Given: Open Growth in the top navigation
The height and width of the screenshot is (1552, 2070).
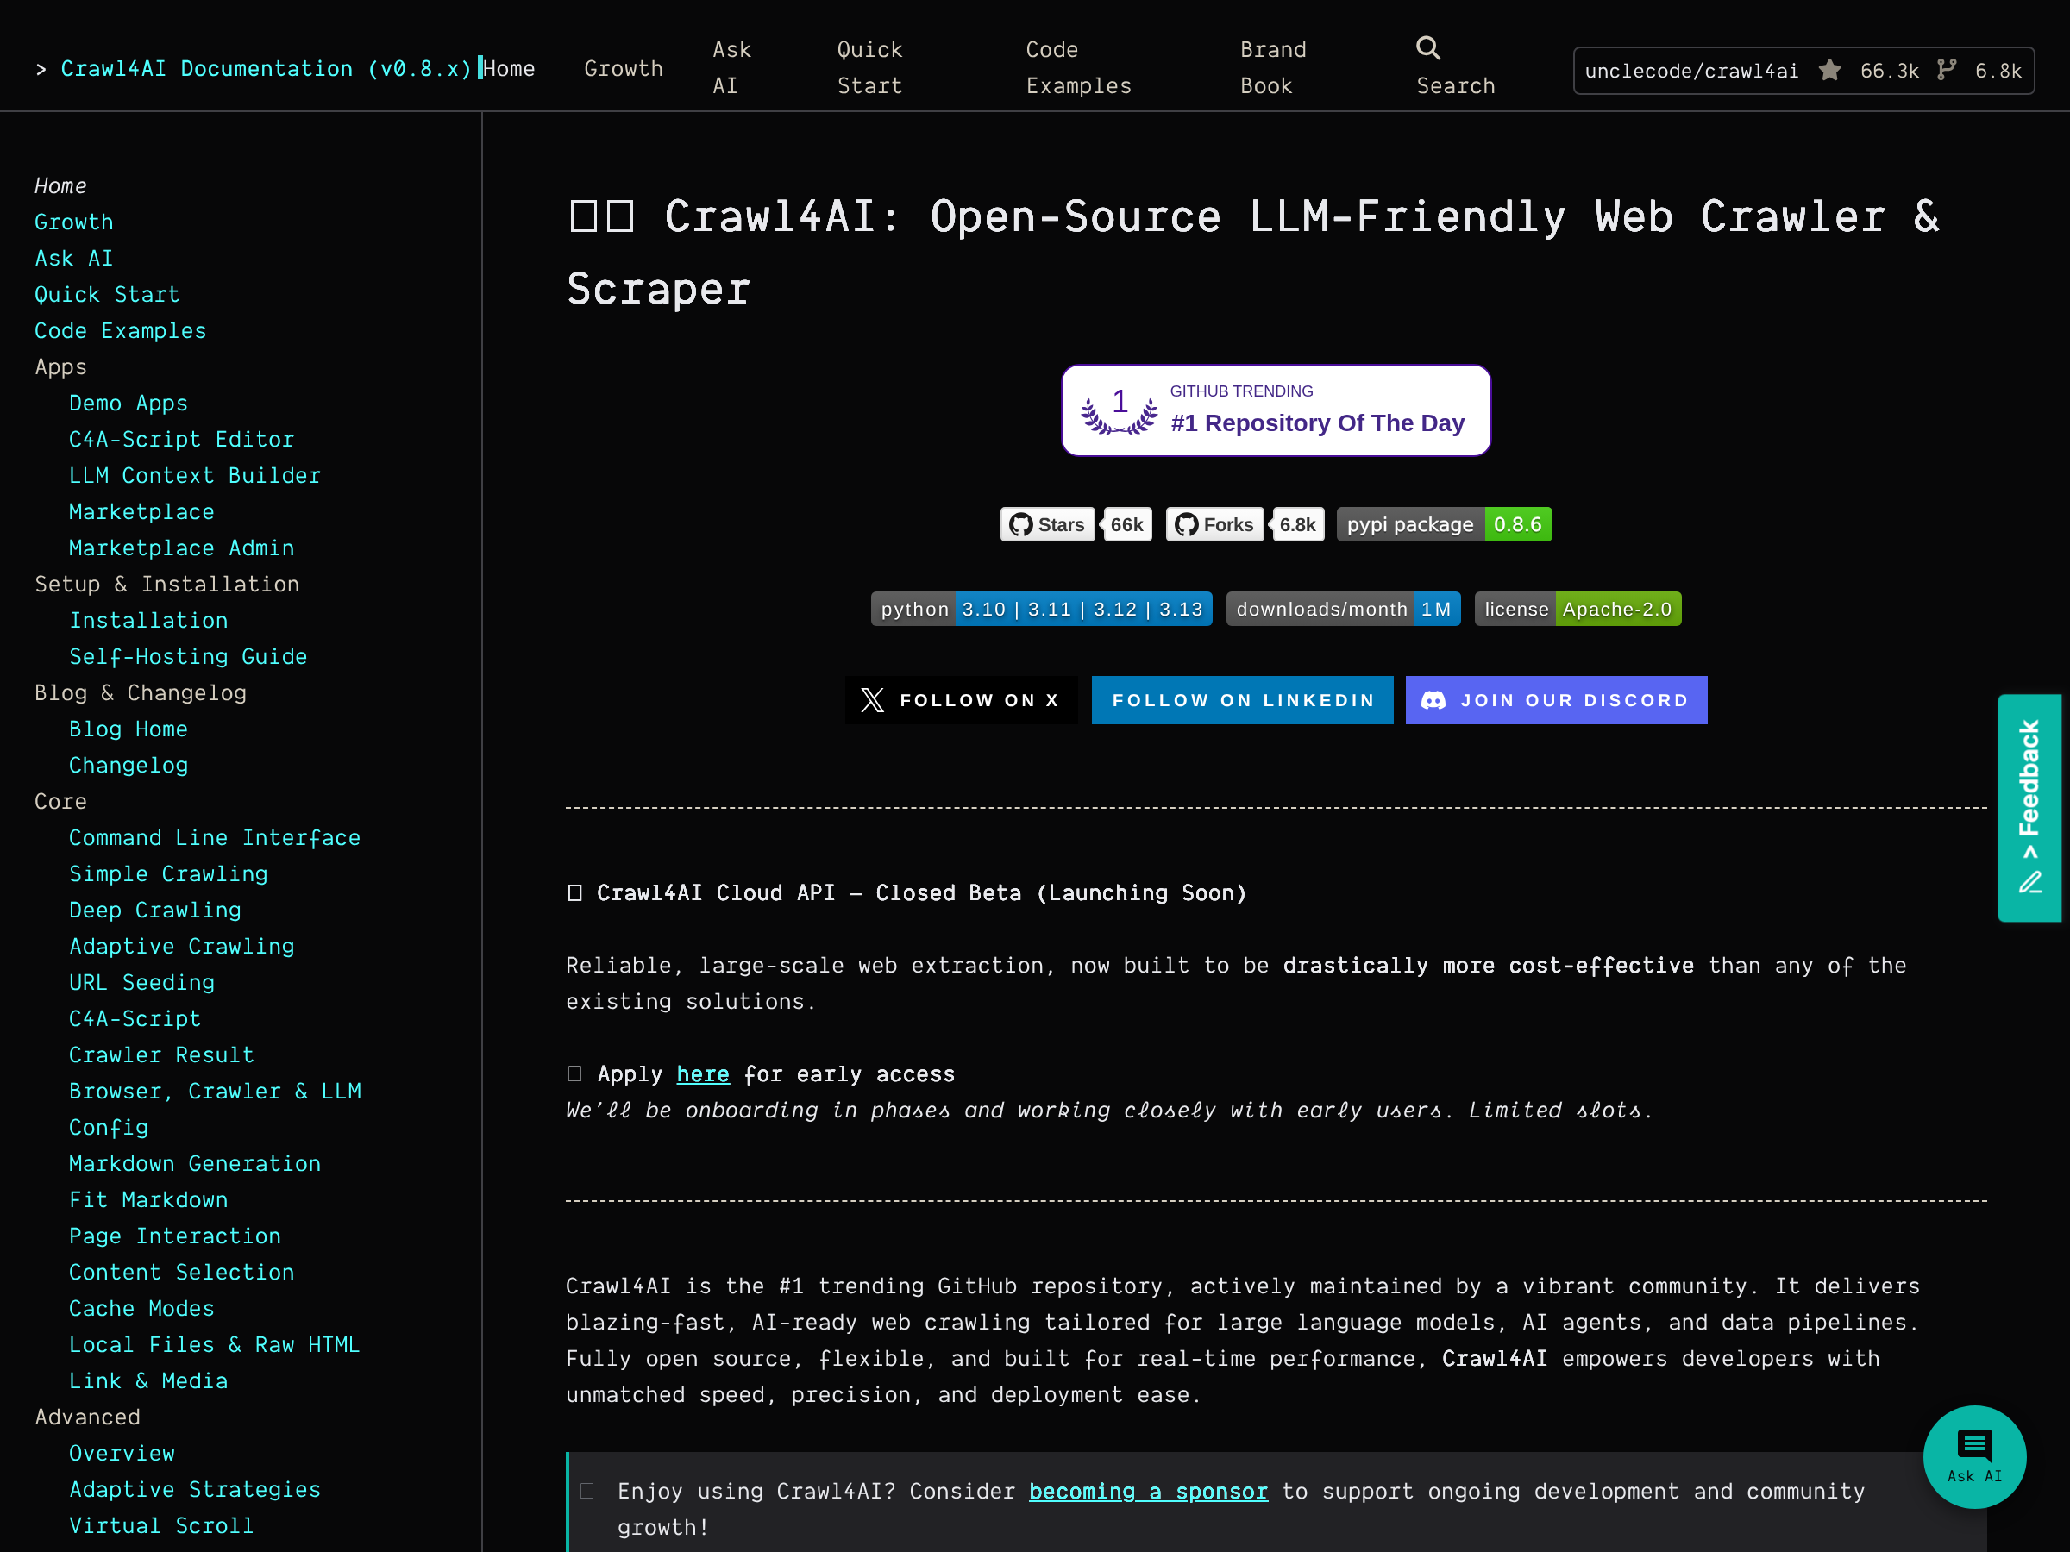Looking at the screenshot, I should pyautogui.click(x=624, y=68).
